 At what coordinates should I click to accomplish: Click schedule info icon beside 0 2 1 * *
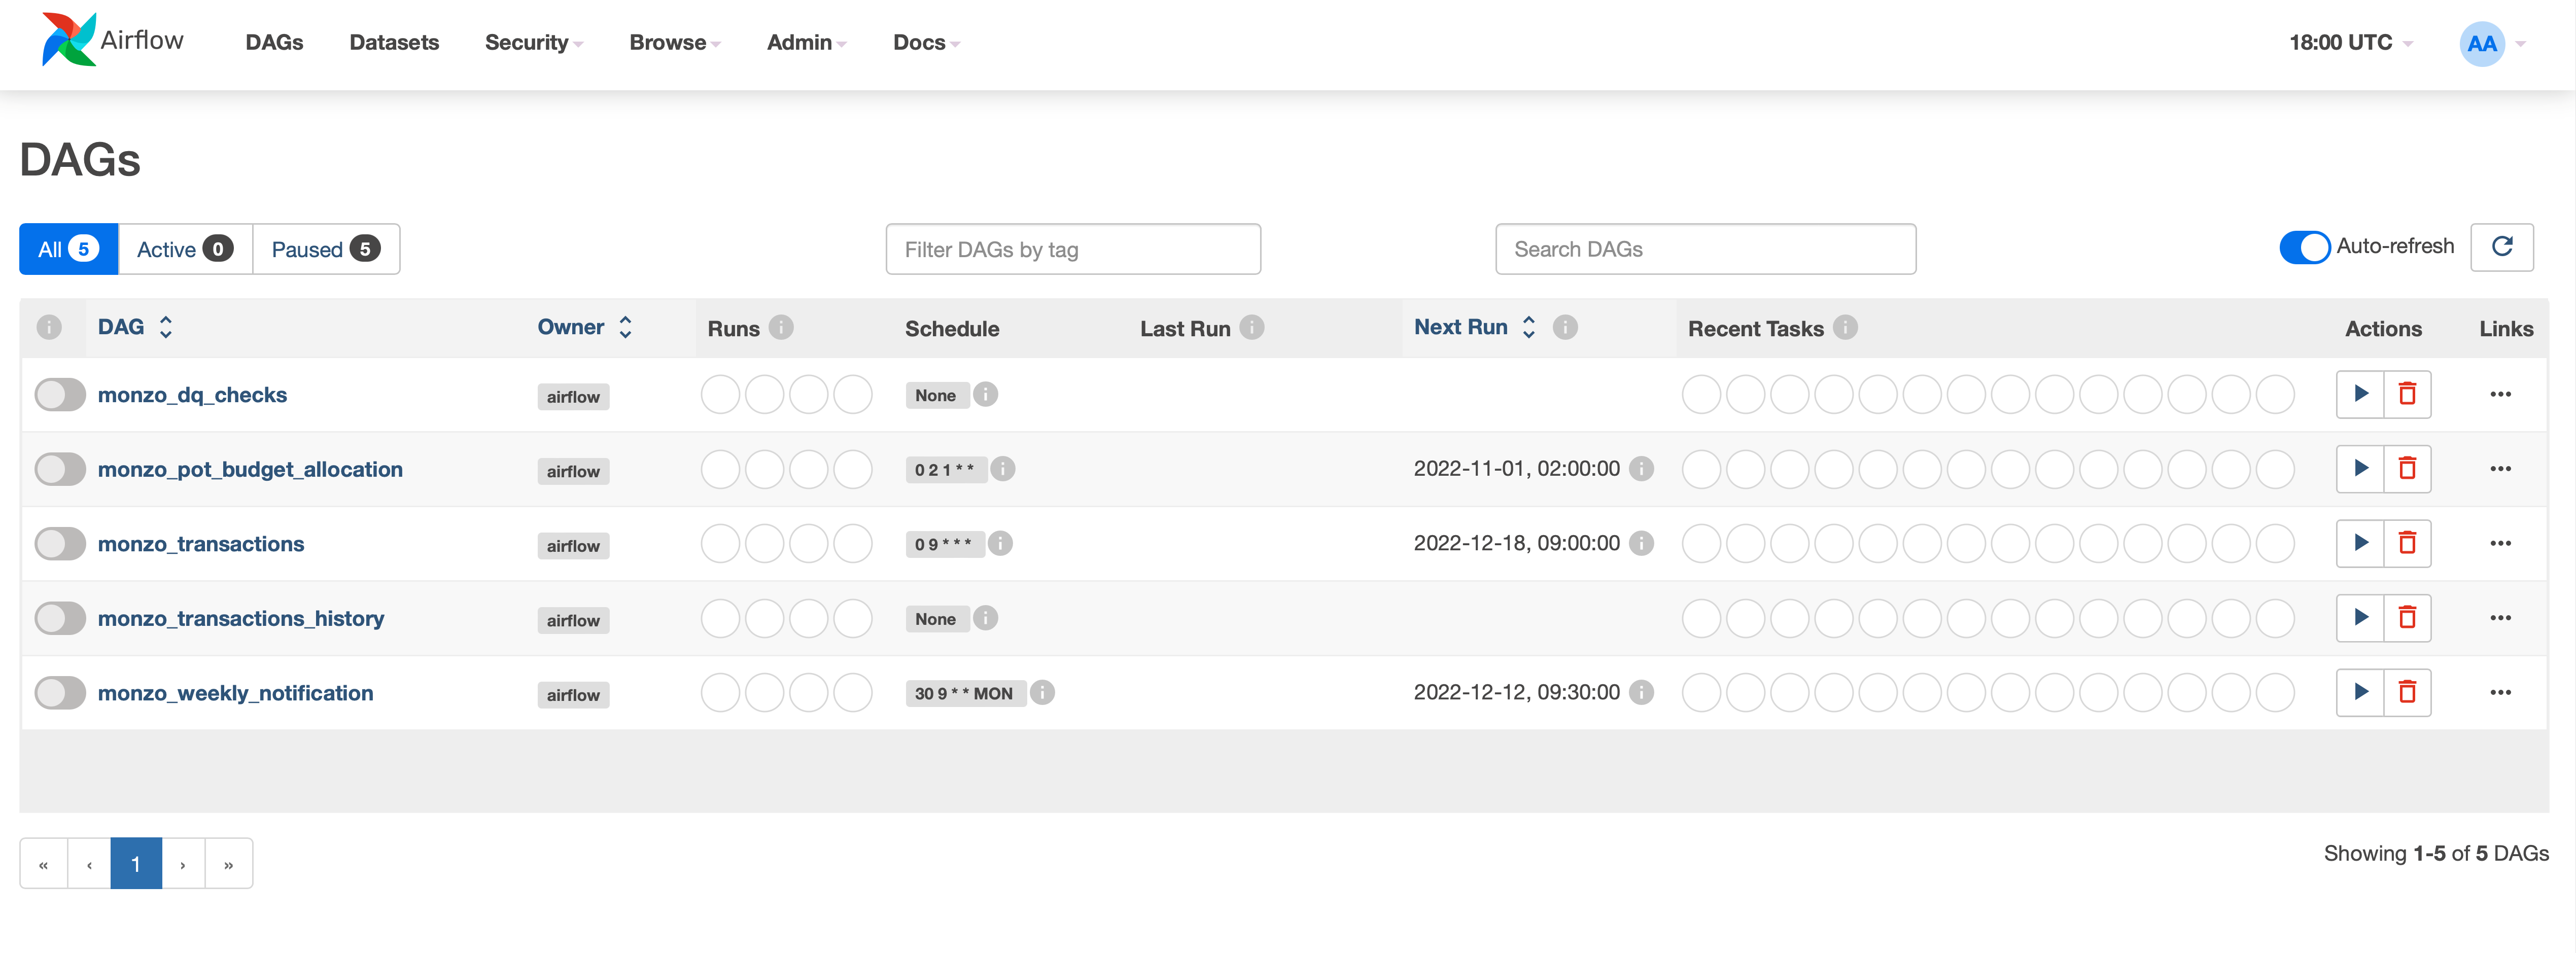point(1003,469)
